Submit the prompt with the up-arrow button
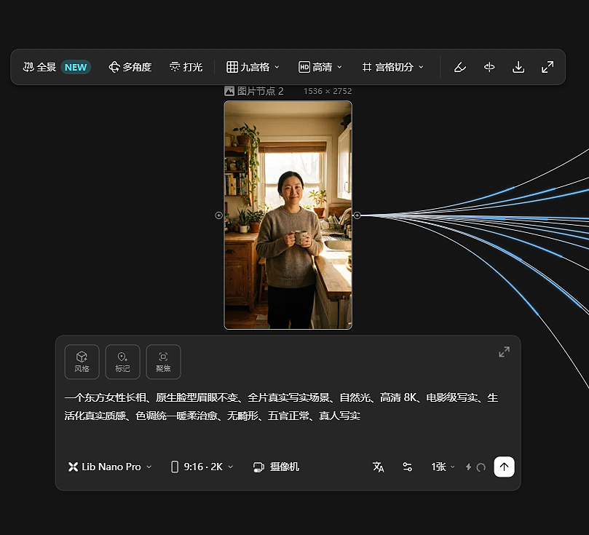This screenshot has height=535, width=589. (504, 467)
